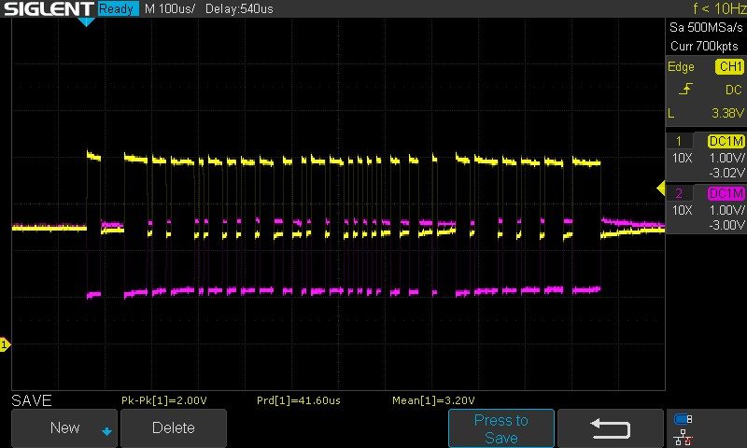Click the Press to Save button
This screenshot has height=448, width=747.
click(501, 428)
